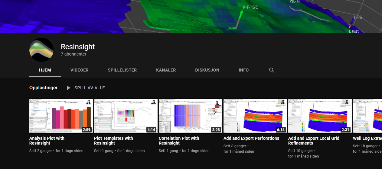Click title Analysis Plot with ResInsight

pos(47,141)
